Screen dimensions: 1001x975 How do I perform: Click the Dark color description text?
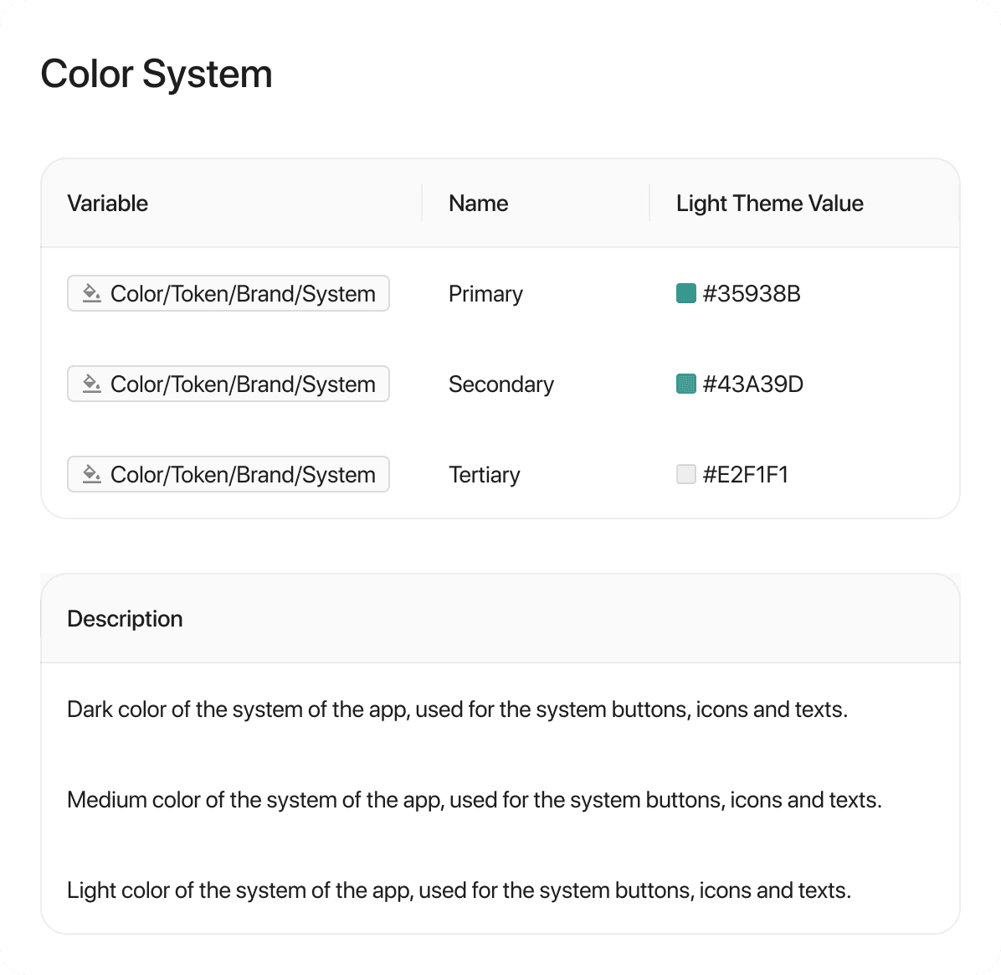pos(457,709)
